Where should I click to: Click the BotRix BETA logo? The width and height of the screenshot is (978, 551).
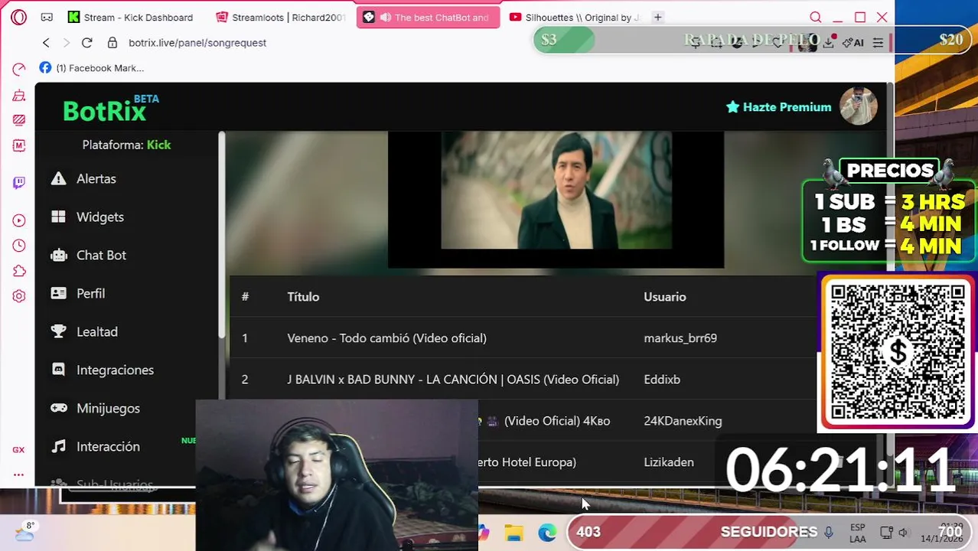[110, 109]
